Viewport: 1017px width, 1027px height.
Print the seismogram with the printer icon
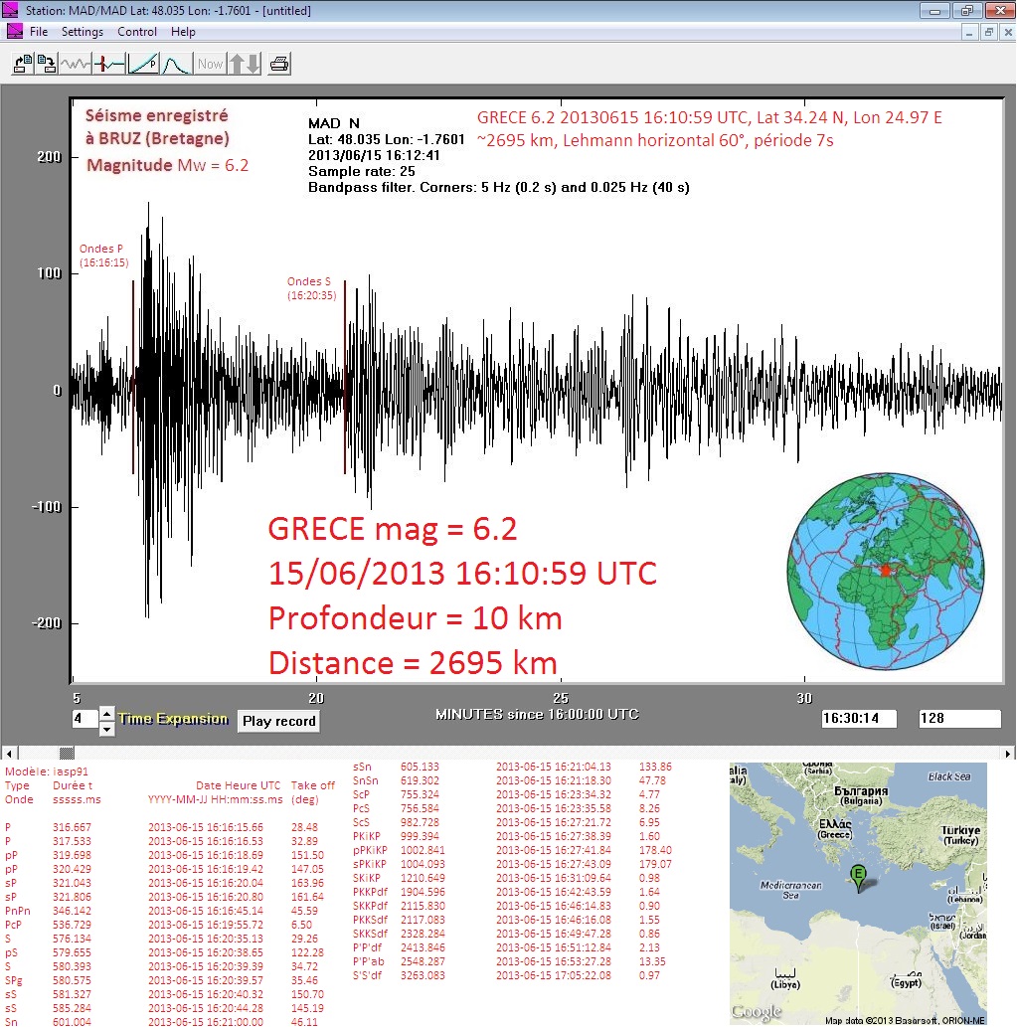[279, 65]
